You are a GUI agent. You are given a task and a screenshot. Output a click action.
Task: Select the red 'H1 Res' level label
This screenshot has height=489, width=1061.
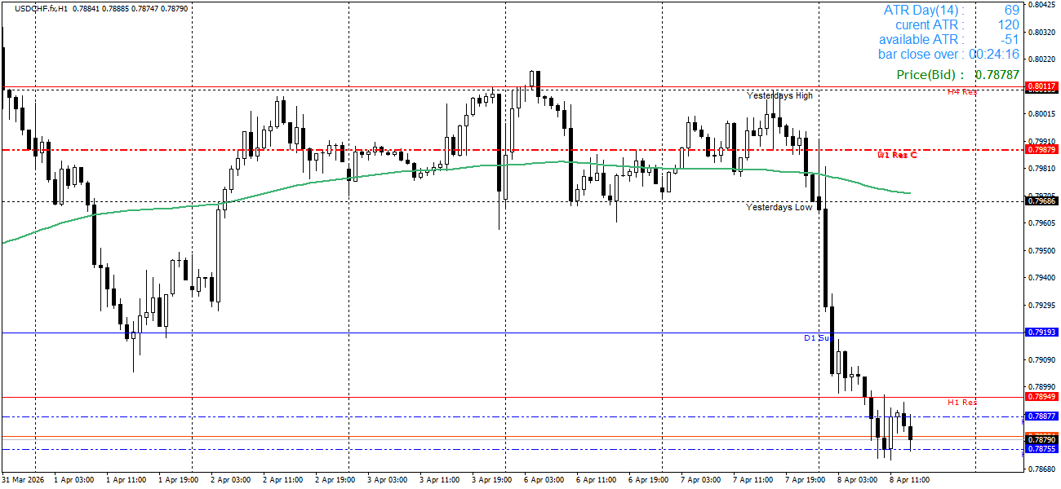pos(961,402)
